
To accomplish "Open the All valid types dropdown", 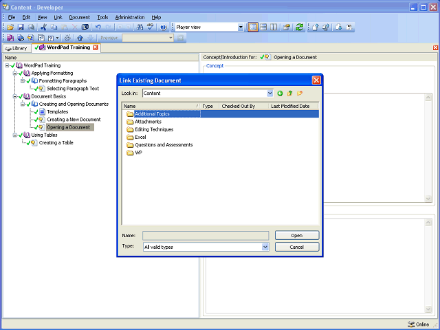I will (265, 247).
